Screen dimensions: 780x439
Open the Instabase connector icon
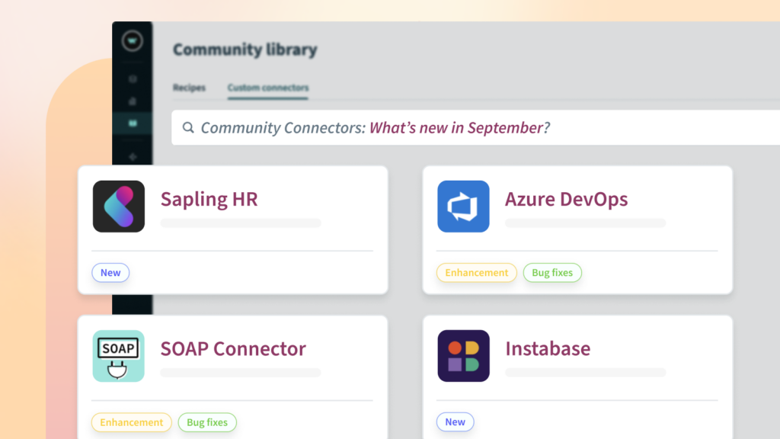pos(463,356)
